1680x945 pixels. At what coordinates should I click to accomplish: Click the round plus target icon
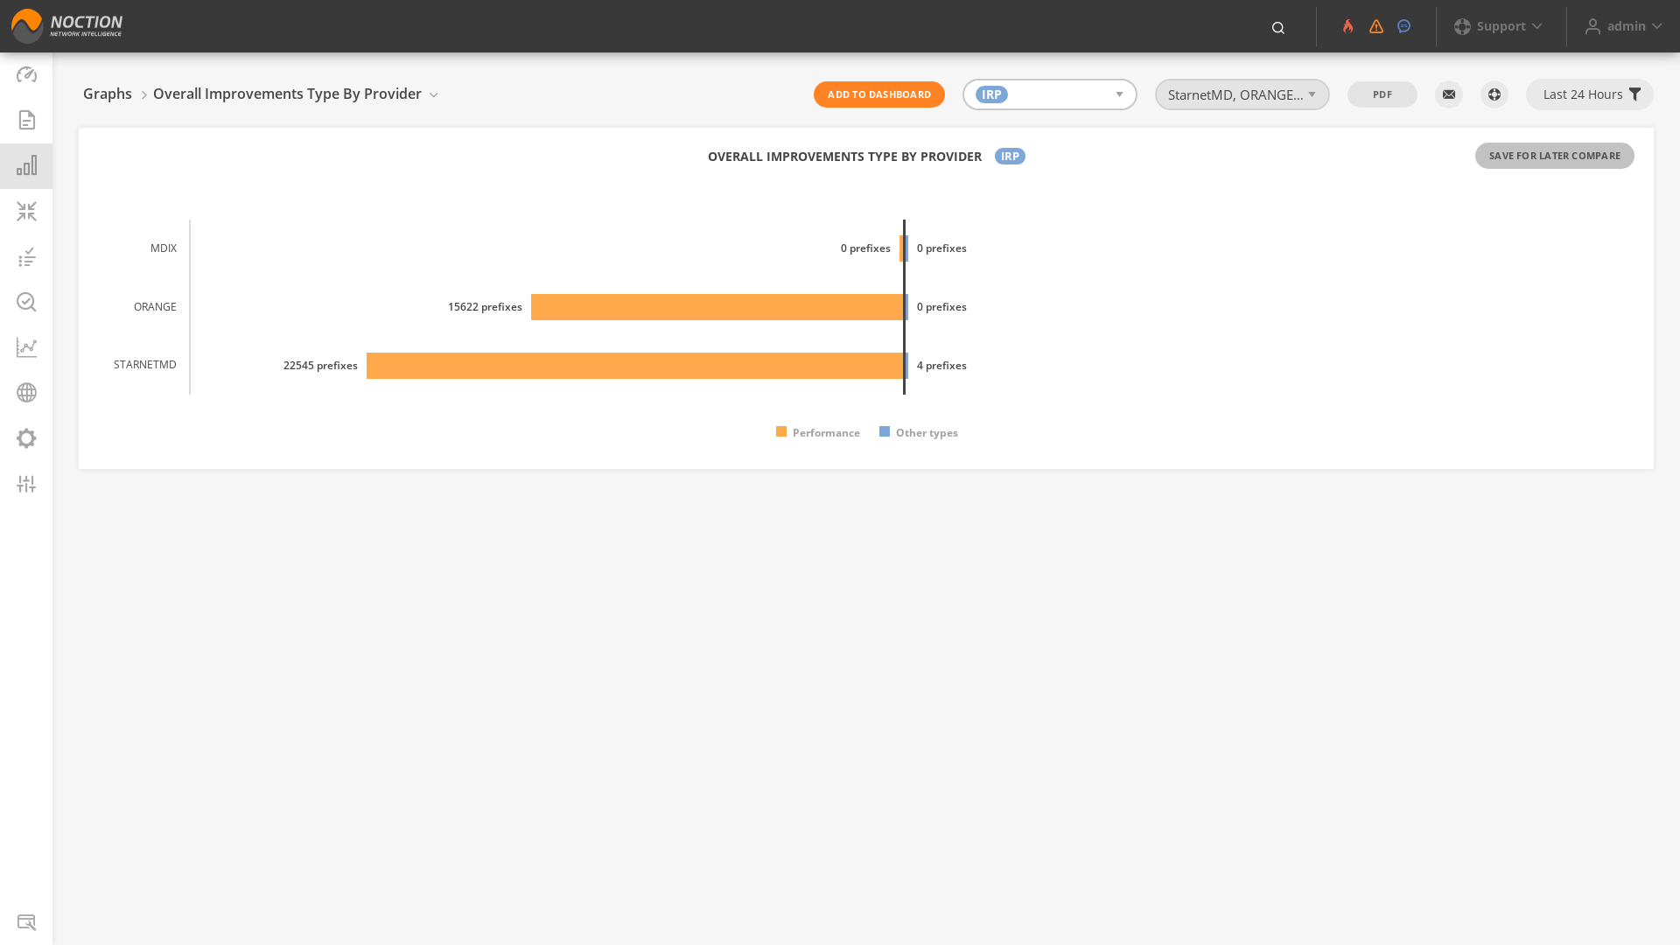1494,94
